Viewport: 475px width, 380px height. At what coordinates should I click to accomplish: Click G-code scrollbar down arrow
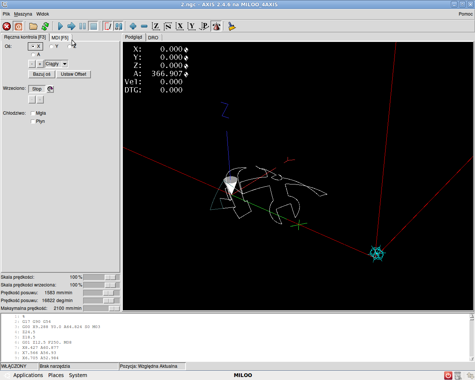click(x=472, y=358)
